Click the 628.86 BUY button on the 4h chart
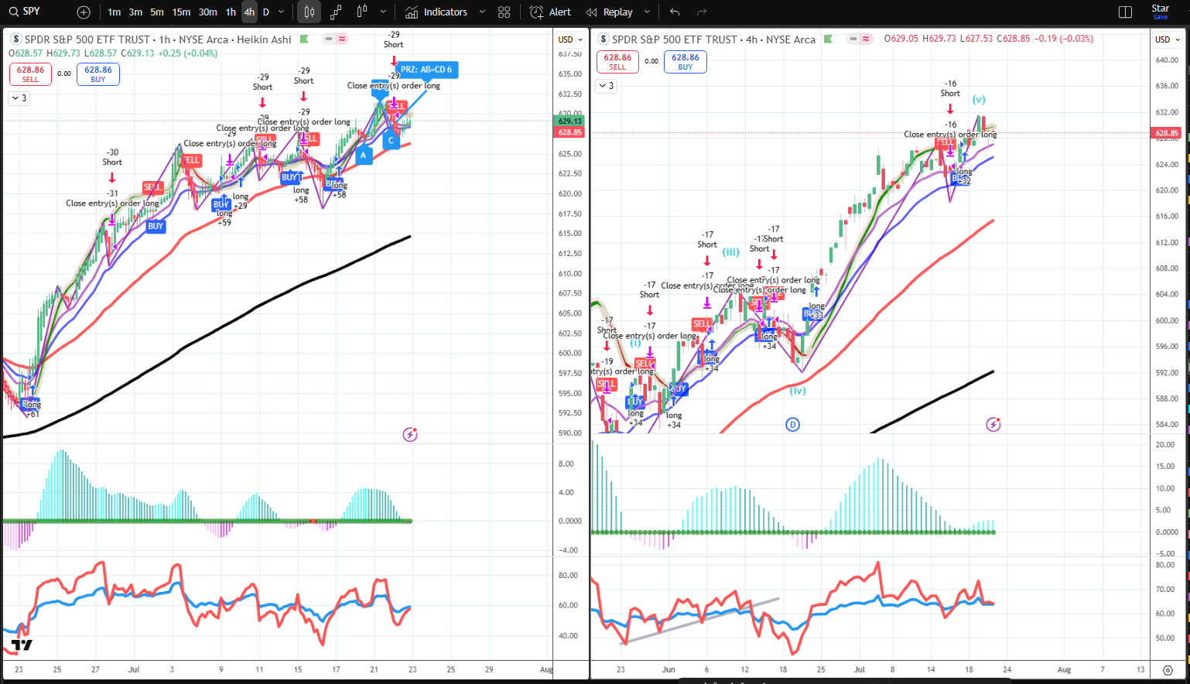 pos(686,62)
